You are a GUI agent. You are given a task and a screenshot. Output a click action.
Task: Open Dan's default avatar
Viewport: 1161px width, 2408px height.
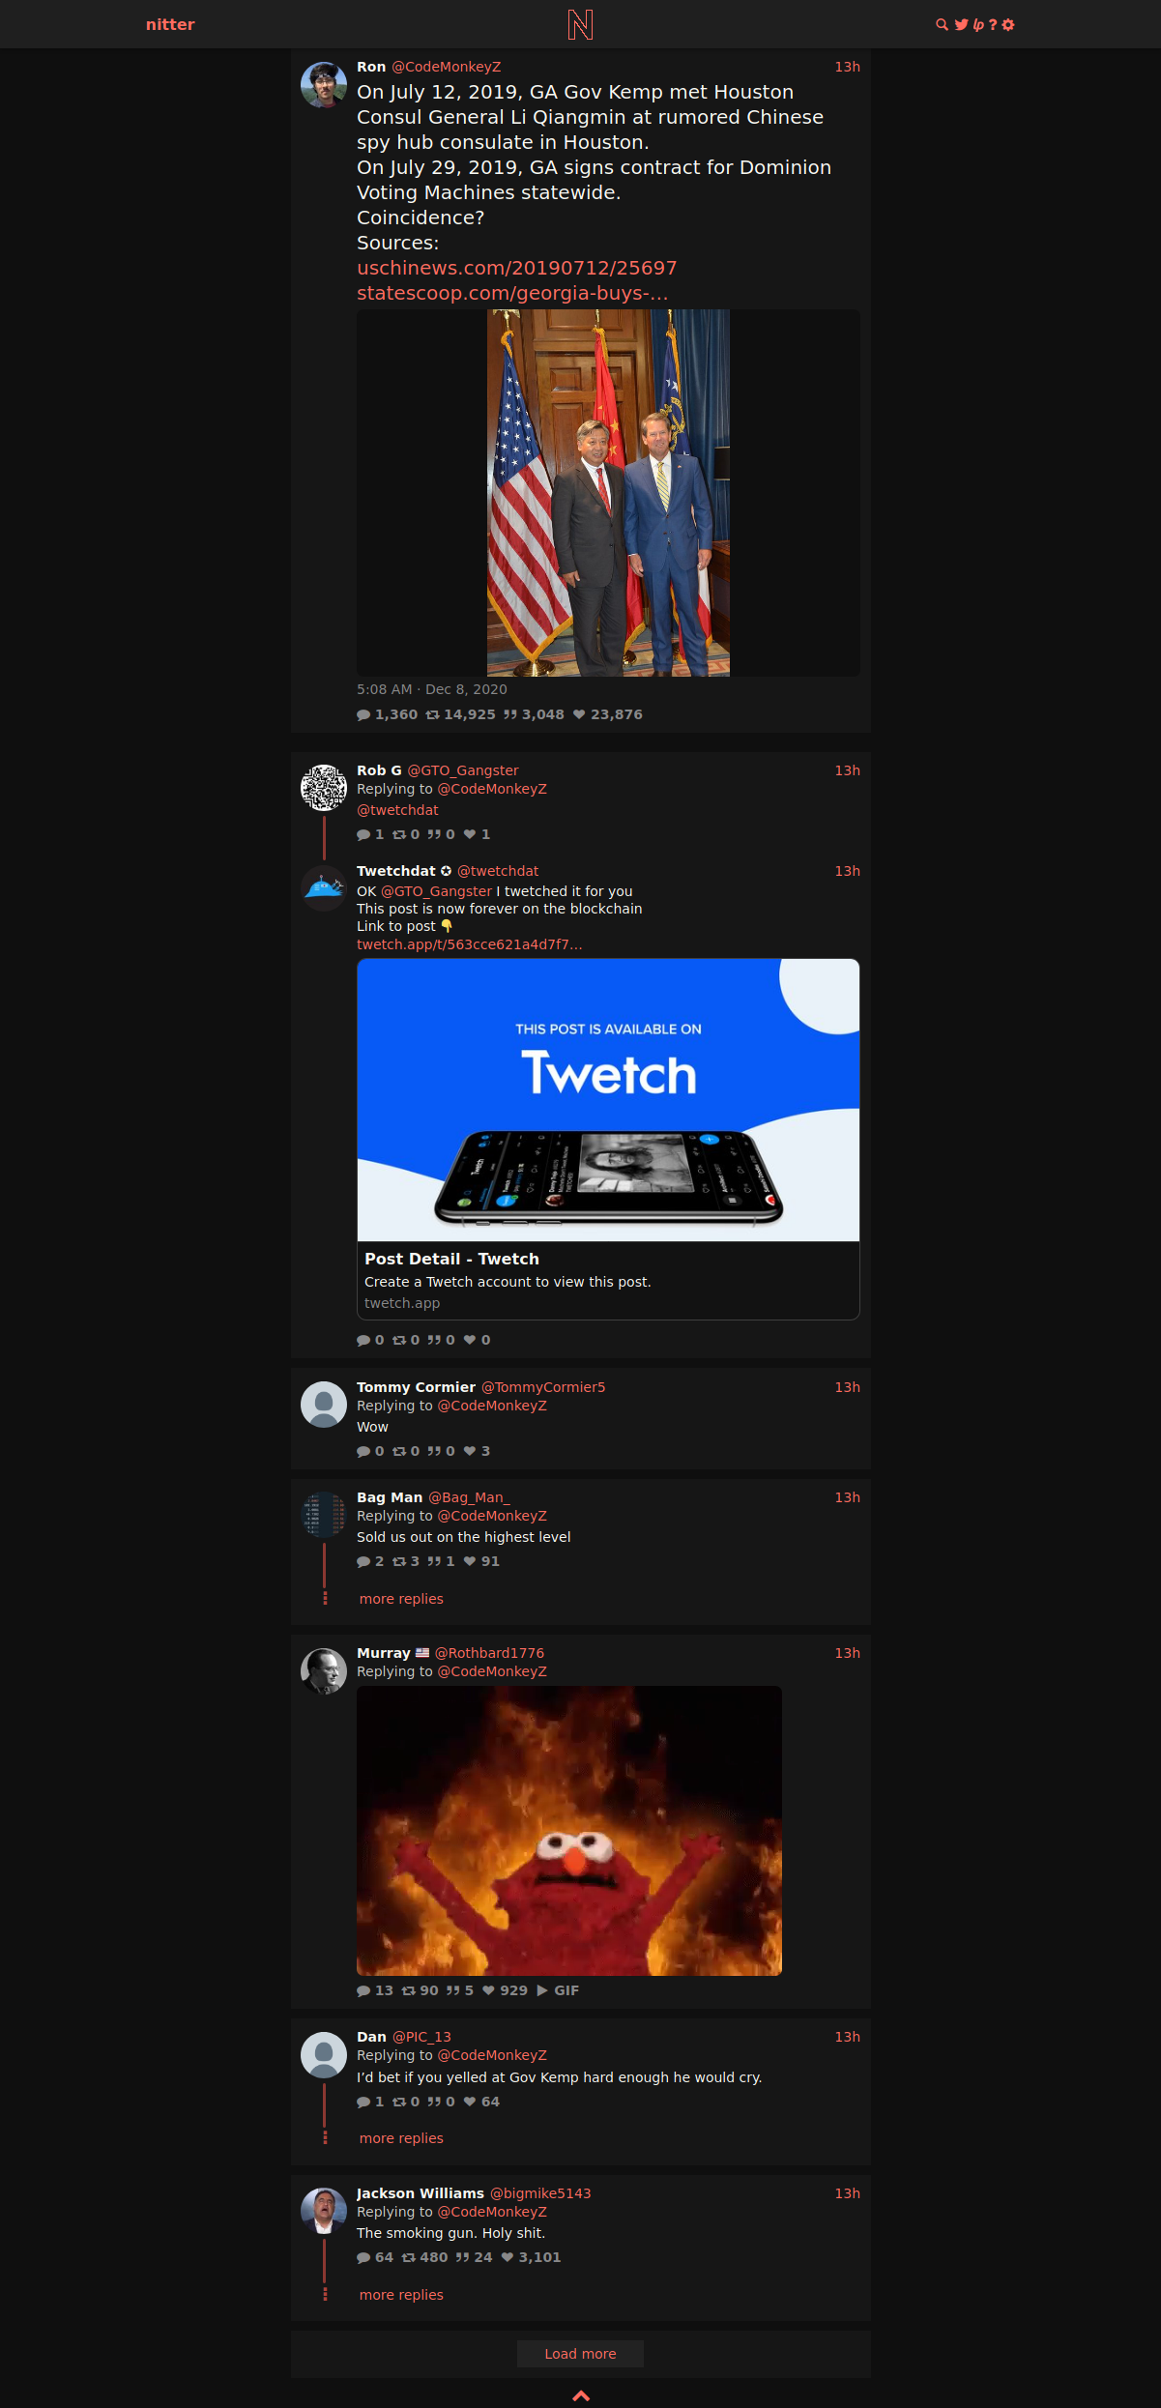(x=324, y=2054)
